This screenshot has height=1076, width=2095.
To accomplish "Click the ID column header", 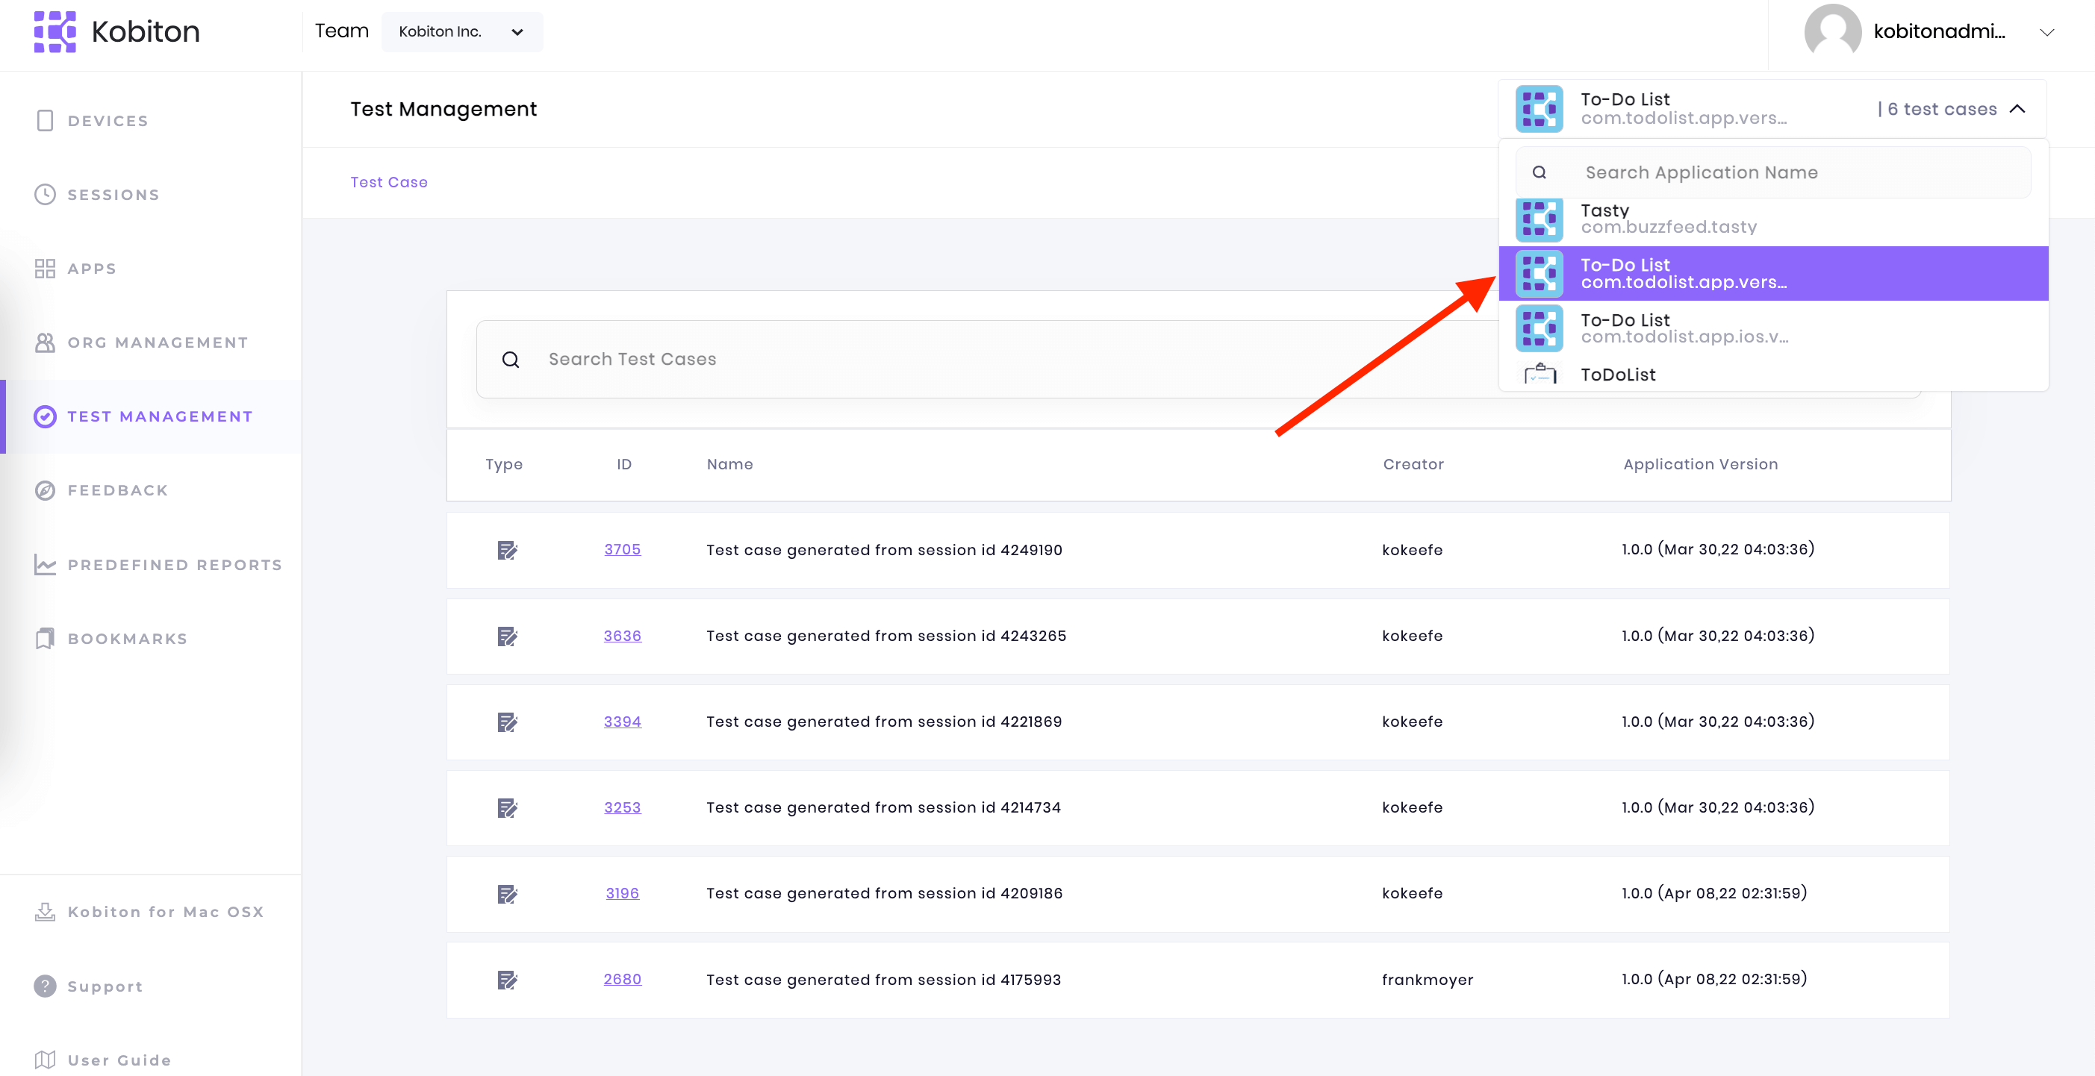I will coord(623,464).
